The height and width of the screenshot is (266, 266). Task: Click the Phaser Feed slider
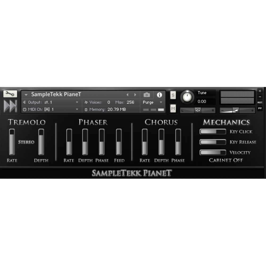pos(119,142)
